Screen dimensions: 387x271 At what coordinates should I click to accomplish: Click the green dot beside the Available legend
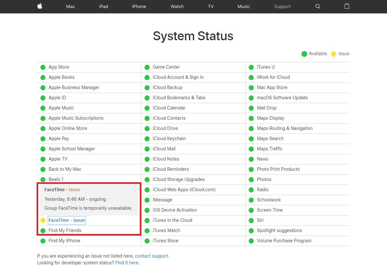(x=304, y=54)
